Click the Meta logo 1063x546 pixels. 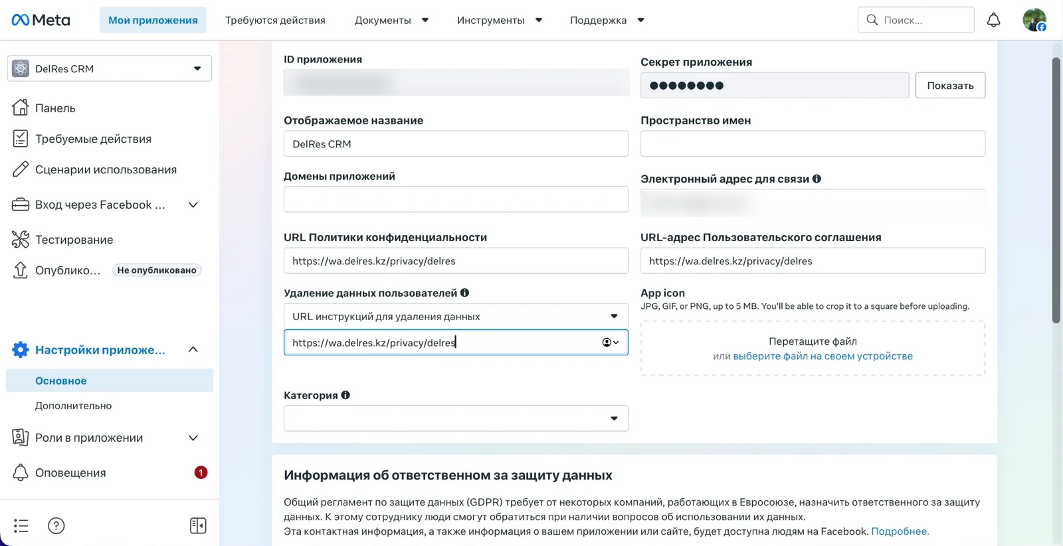click(x=41, y=20)
